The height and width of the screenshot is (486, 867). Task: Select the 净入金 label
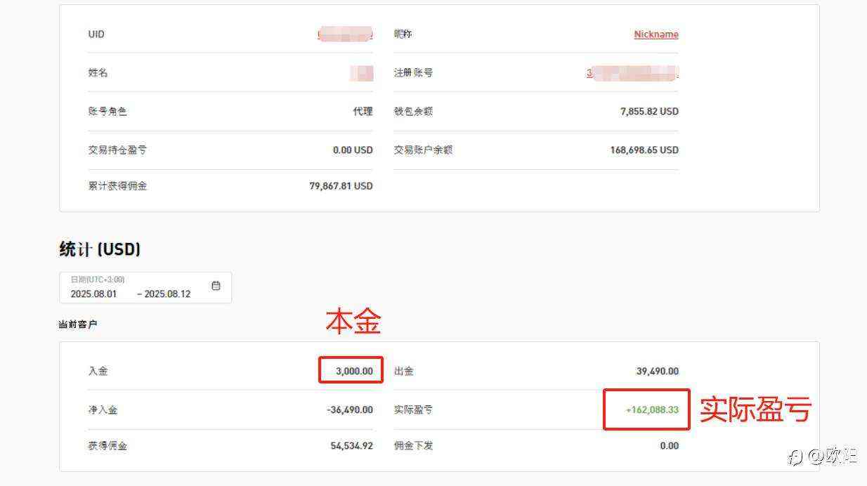(x=103, y=409)
